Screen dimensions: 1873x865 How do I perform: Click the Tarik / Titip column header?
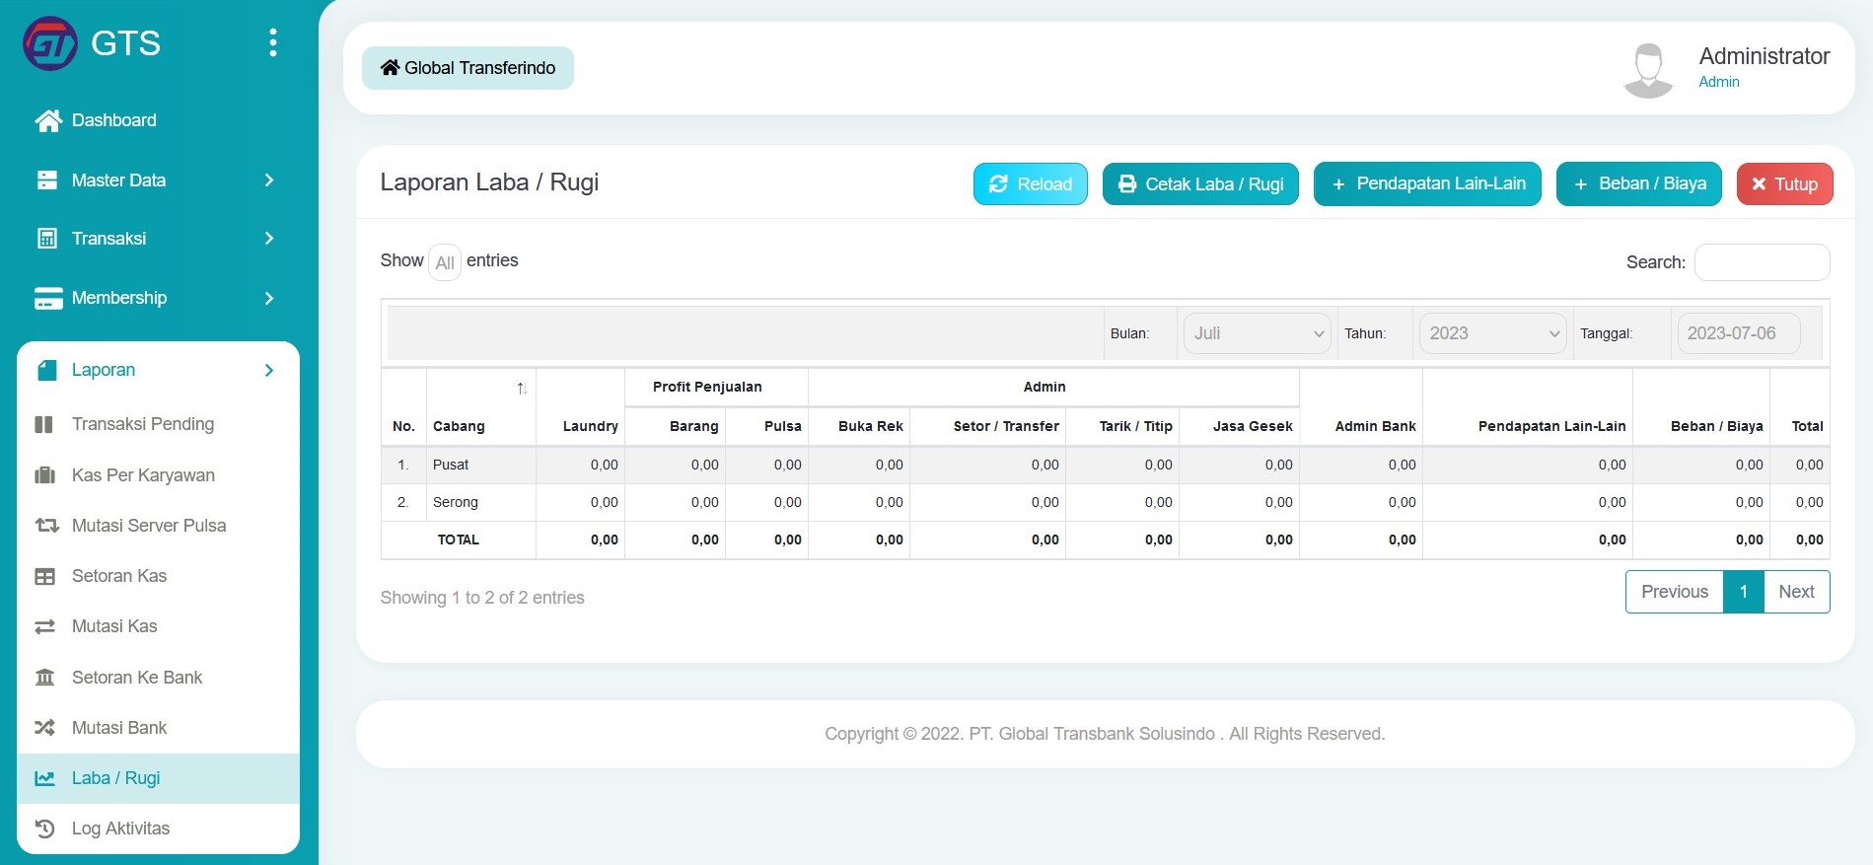point(1122,426)
